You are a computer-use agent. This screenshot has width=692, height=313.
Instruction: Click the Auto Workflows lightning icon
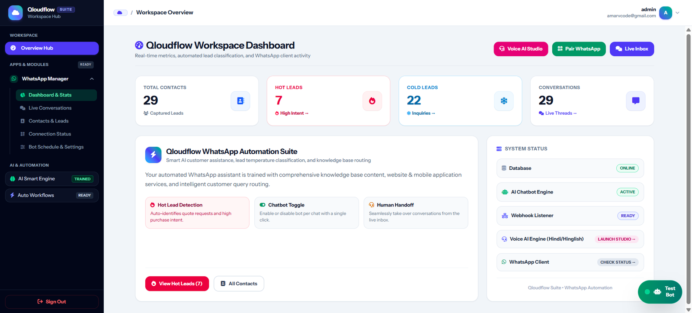click(13, 195)
